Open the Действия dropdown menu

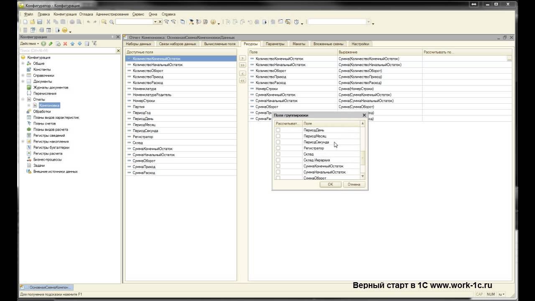pos(29,43)
